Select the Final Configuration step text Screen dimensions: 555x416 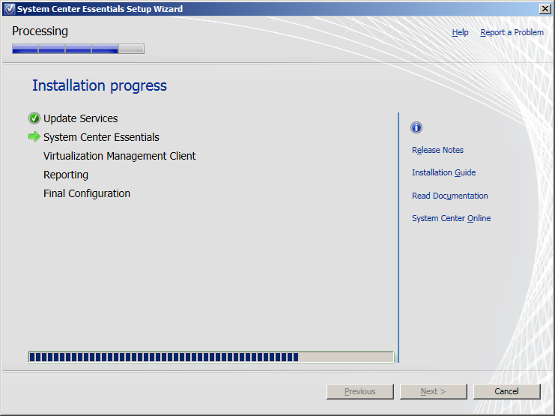(x=87, y=193)
